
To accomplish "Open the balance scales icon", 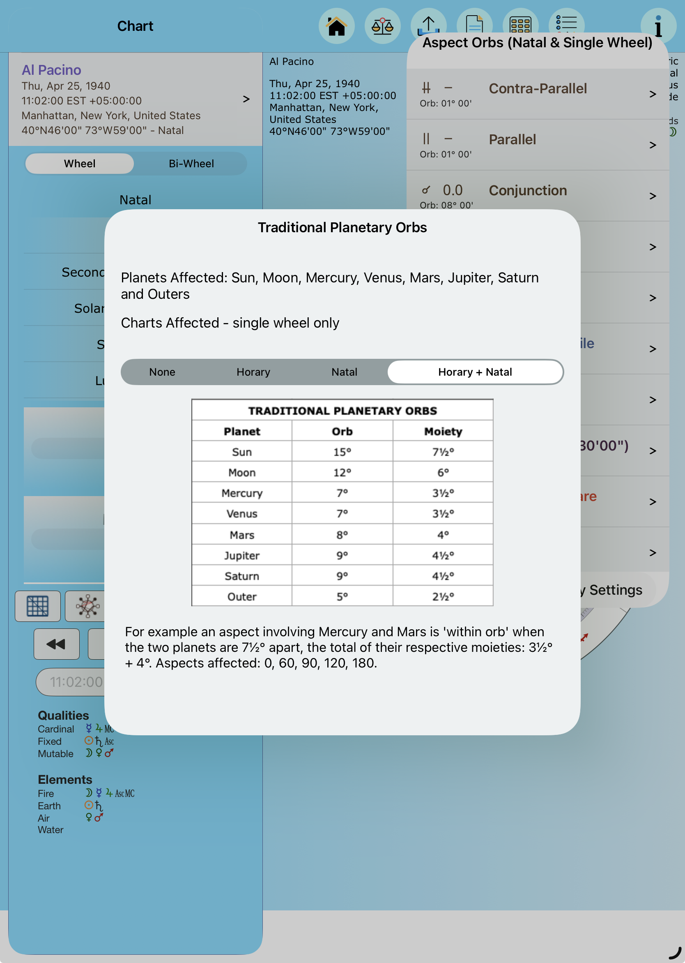I will (x=382, y=26).
